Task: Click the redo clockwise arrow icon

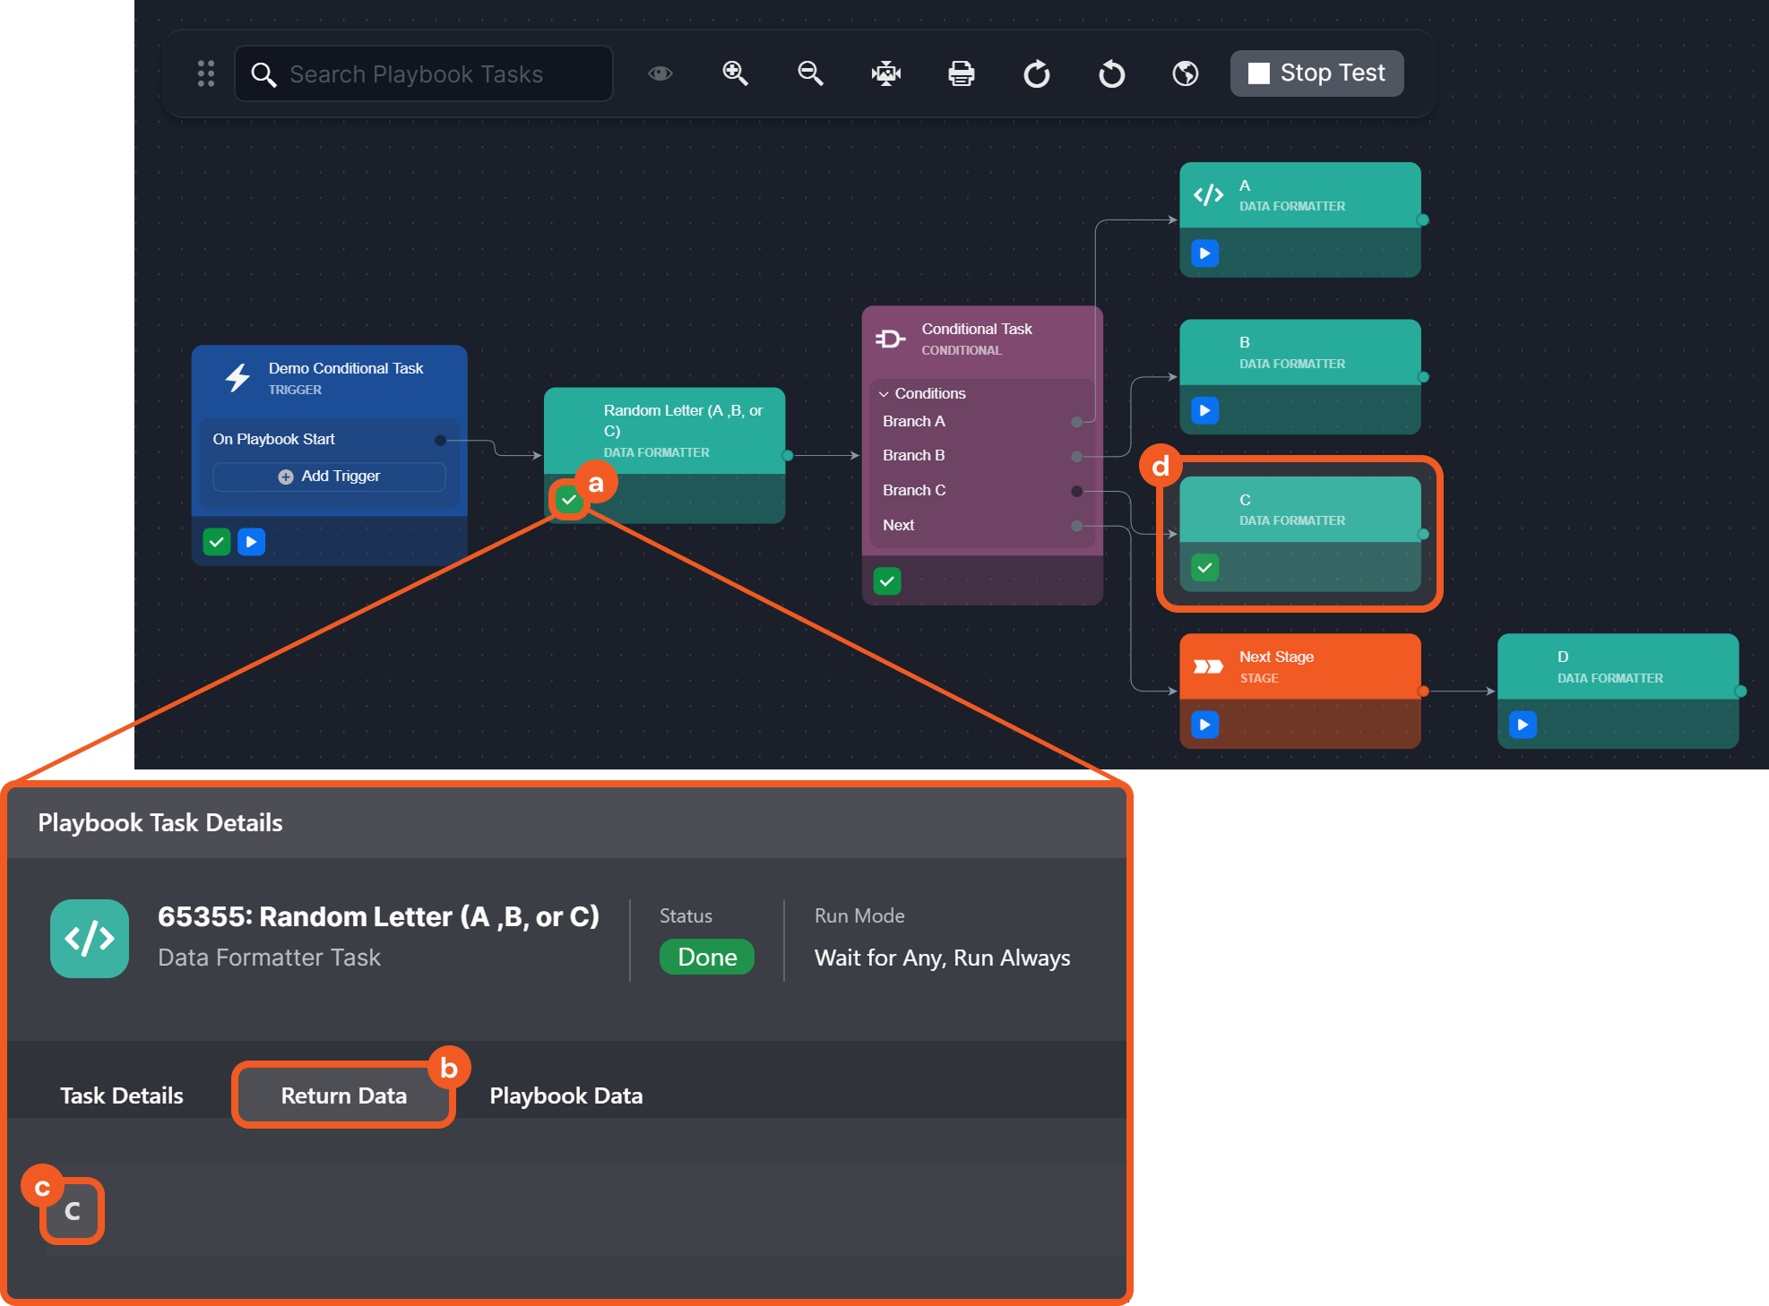Action: [x=1036, y=73]
